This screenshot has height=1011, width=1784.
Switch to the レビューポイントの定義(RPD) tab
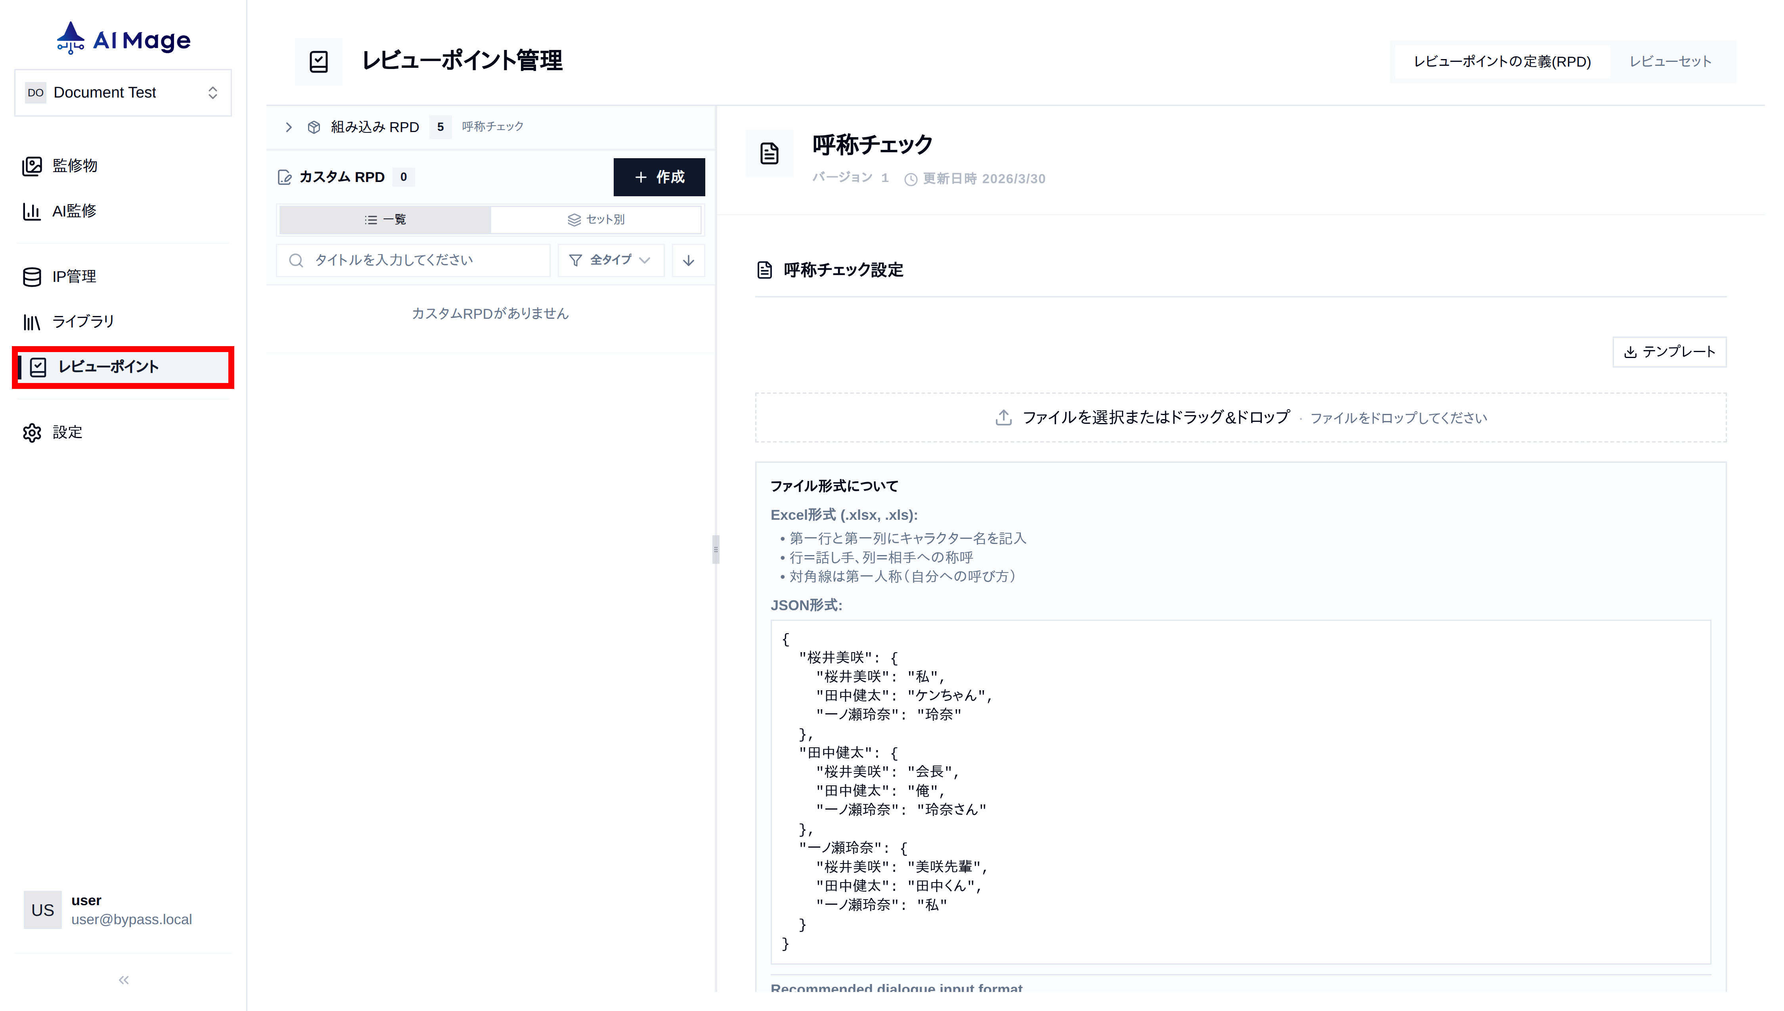[x=1502, y=61]
